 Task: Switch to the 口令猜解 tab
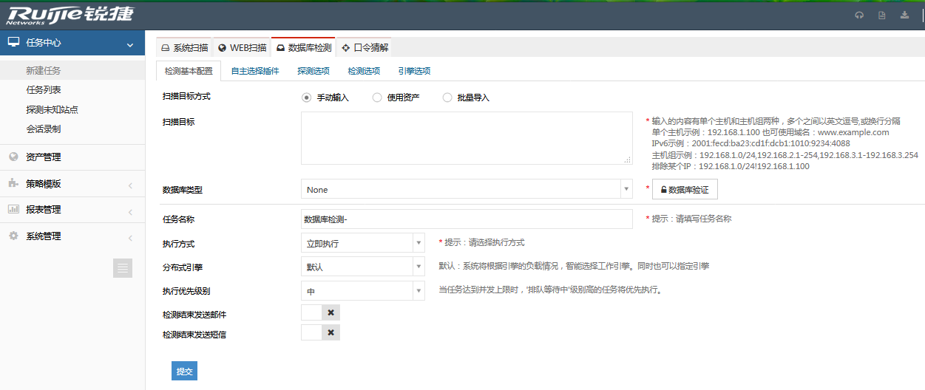tap(365, 47)
